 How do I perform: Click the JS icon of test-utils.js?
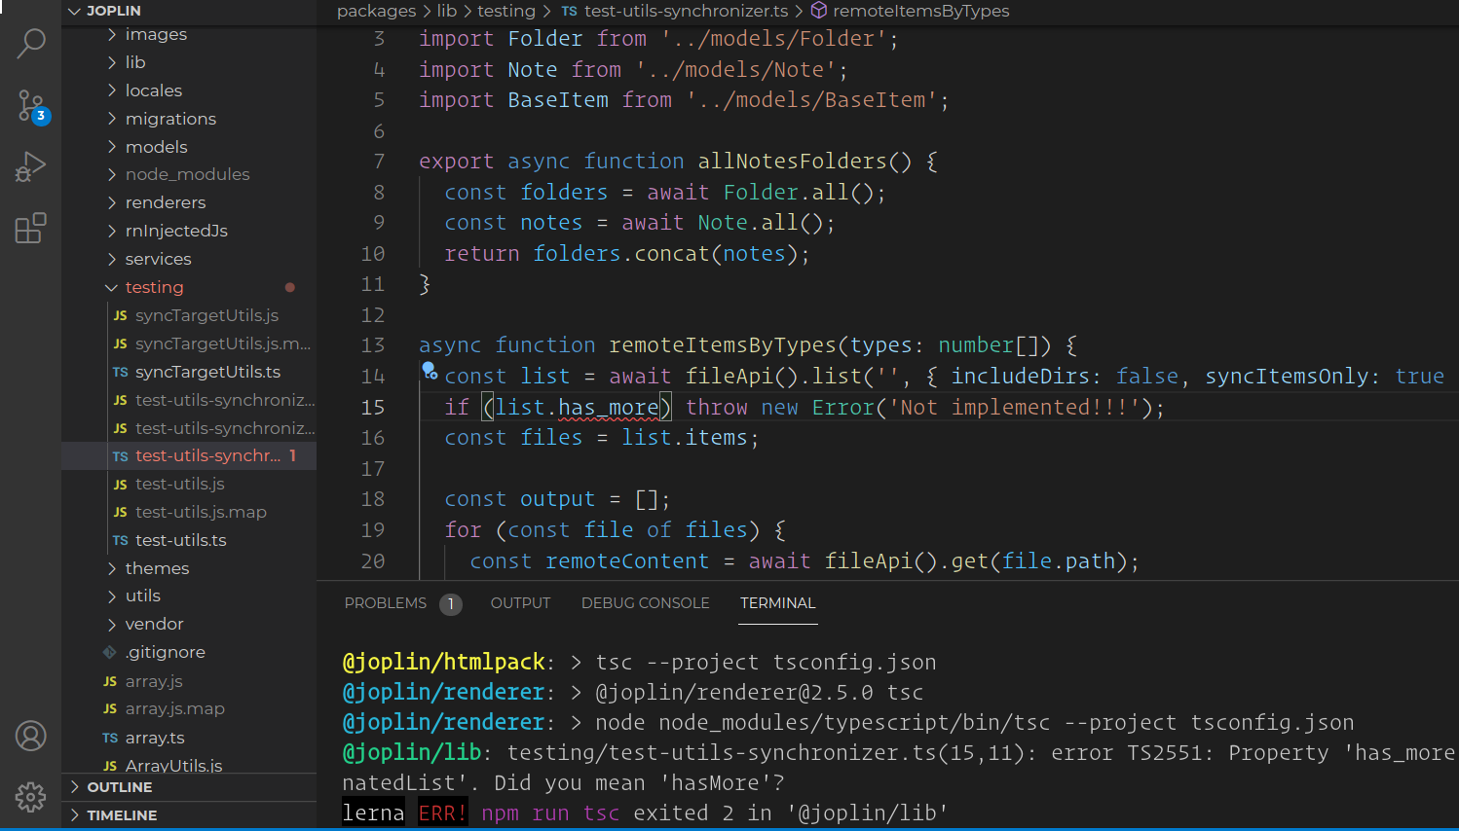121,485
